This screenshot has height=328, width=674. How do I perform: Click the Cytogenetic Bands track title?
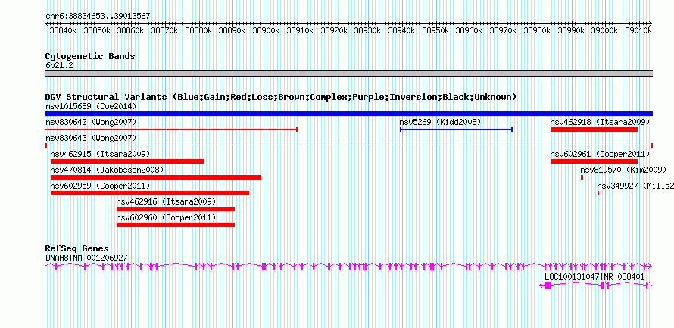90,56
